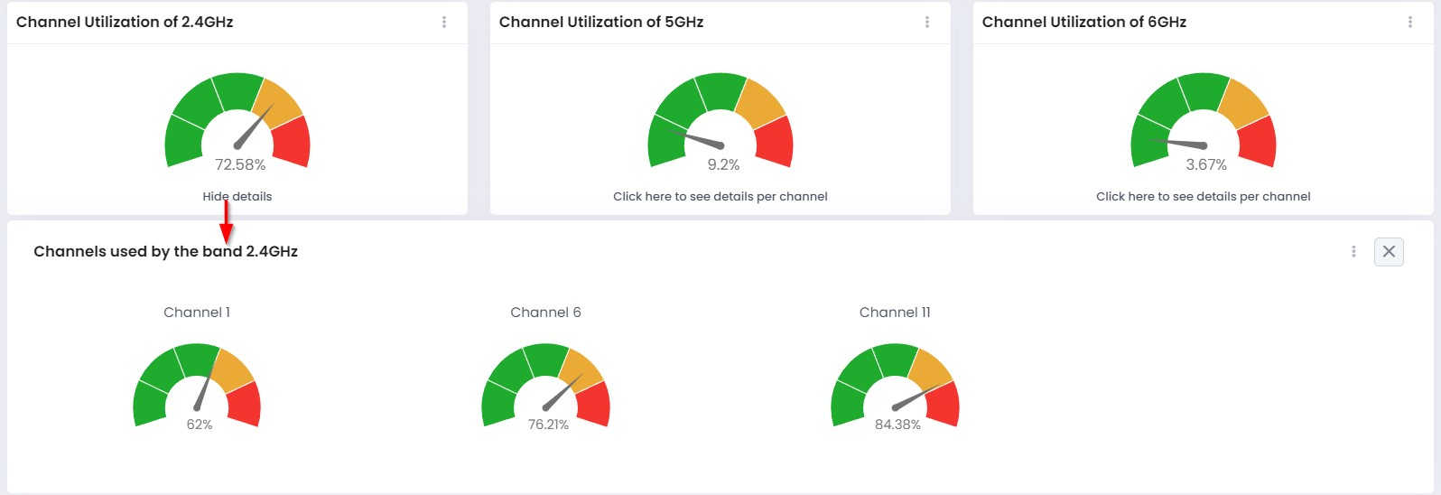Show per-channel details for 5GHz
This screenshot has width=1441, height=495.
pos(720,196)
